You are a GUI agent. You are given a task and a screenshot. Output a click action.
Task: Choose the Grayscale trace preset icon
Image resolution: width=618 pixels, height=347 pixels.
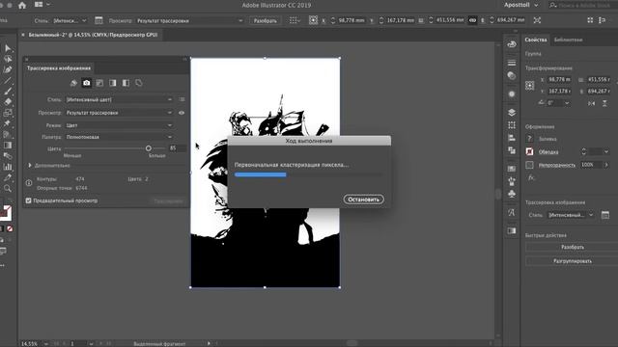pyautogui.click(x=113, y=83)
